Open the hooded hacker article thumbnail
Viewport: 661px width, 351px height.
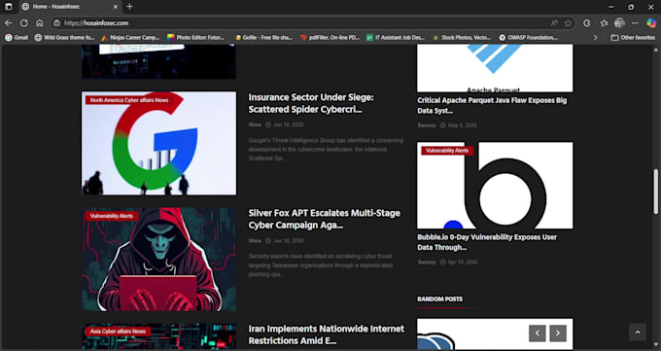[x=158, y=259]
